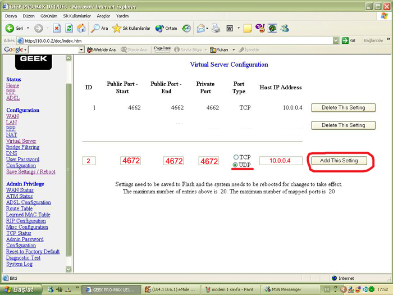The width and height of the screenshot is (393, 295).
Task: Click the Google toolbar search input
Action: click(x=53, y=50)
